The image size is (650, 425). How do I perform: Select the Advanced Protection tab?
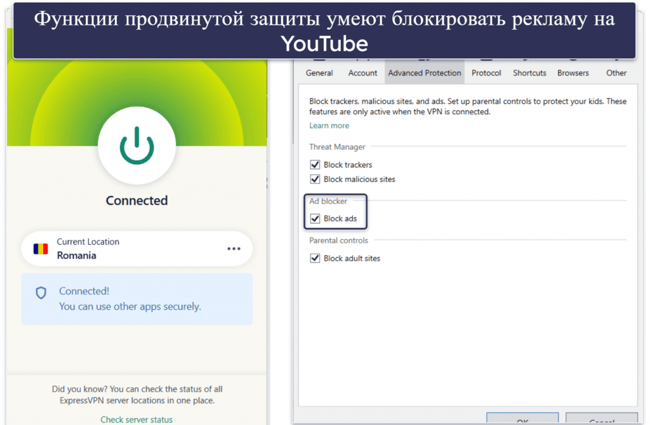point(425,73)
